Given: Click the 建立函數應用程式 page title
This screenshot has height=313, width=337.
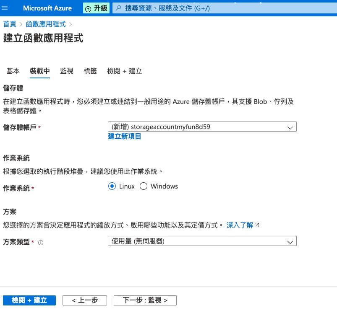Looking at the screenshot, I should point(43,38).
